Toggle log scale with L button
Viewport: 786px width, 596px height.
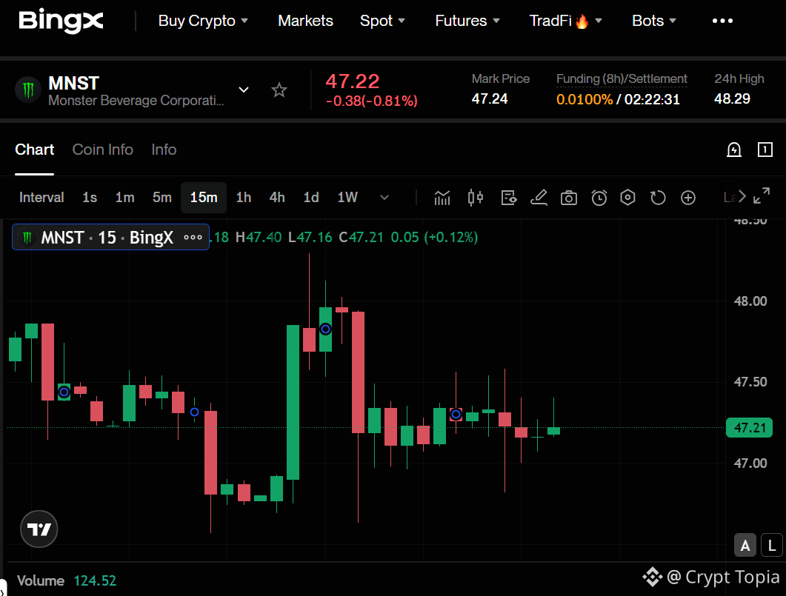(x=772, y=545)
